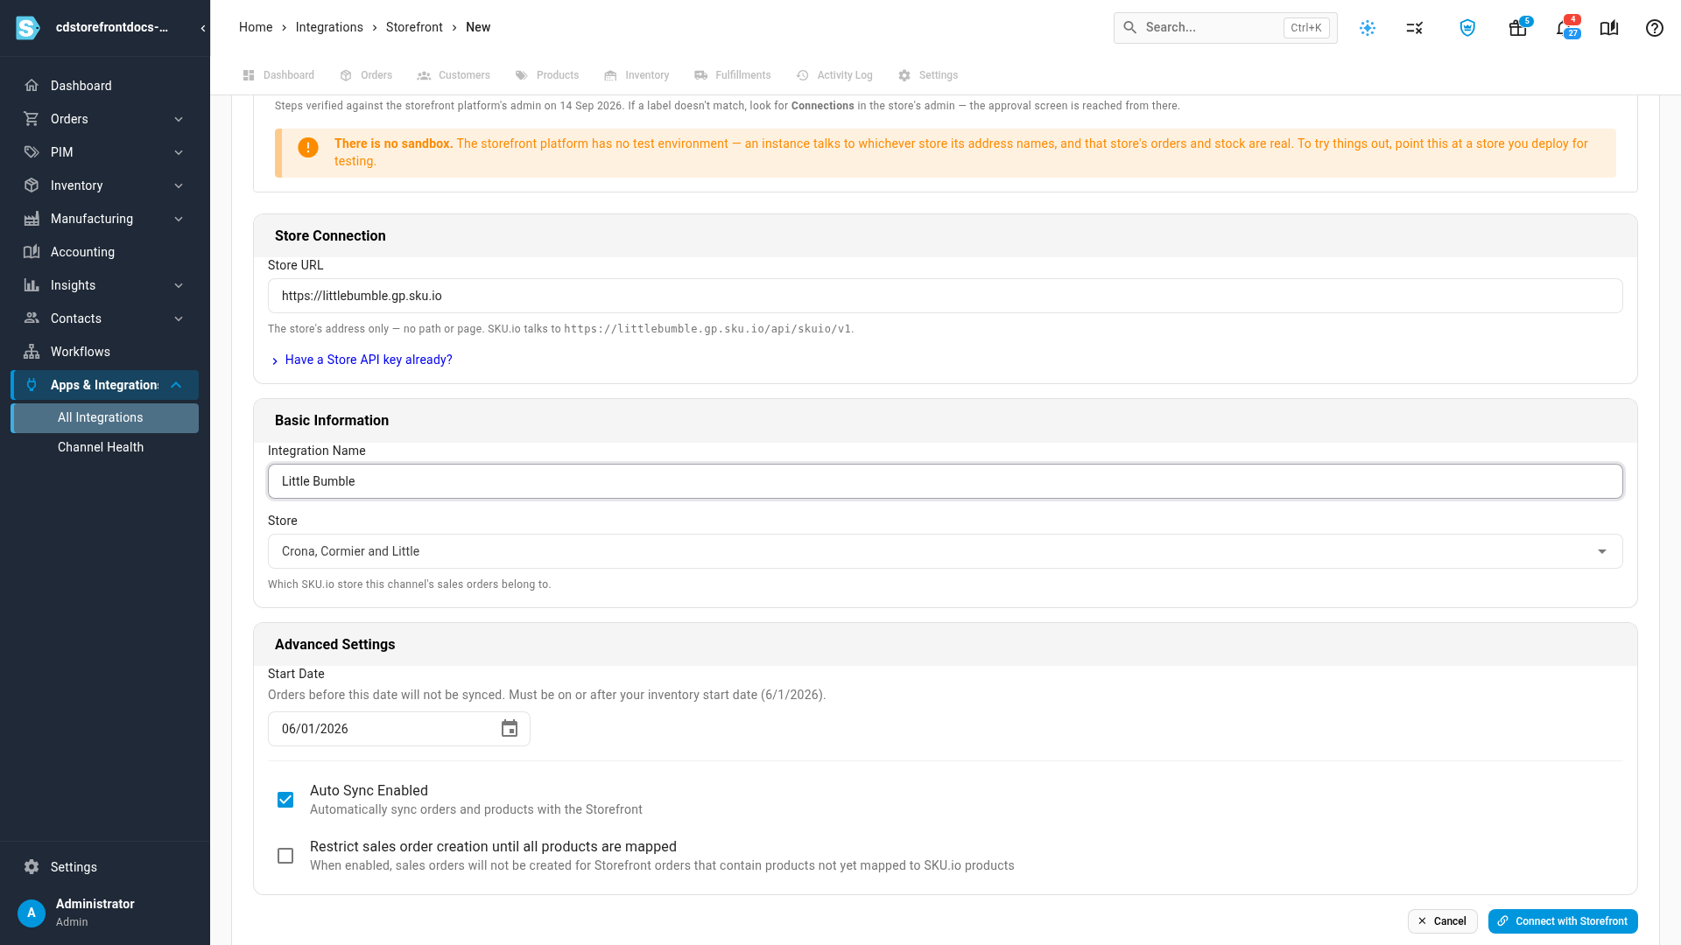The height and width of the screenshot is (945, 1681).
Task: Click the Store URL input field
Action: tap(946, 296)
